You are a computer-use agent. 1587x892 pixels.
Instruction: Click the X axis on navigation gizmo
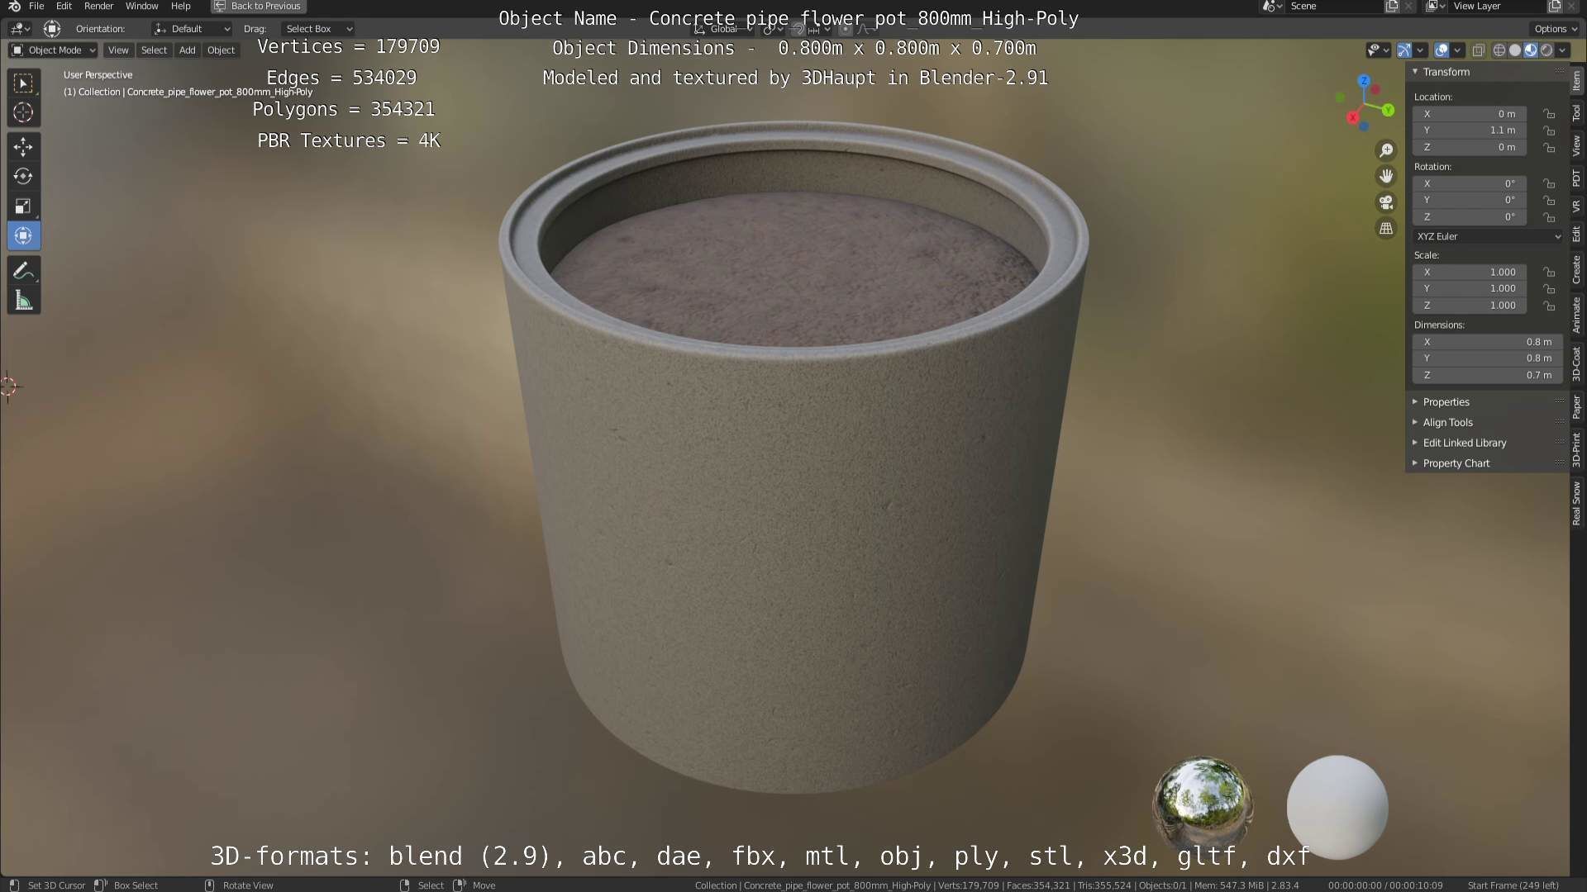pos(1352,117)
